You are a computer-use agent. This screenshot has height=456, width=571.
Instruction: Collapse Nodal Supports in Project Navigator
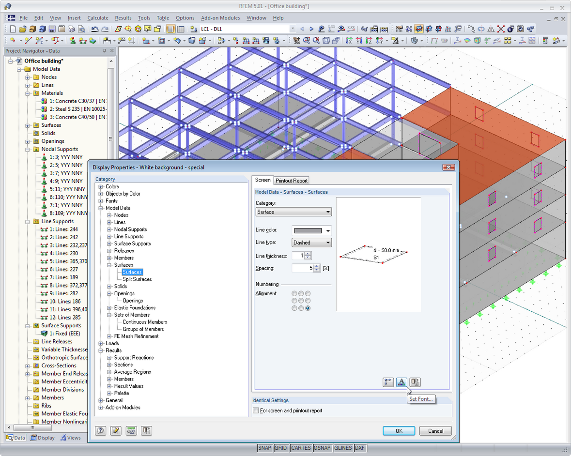(27, 149)
